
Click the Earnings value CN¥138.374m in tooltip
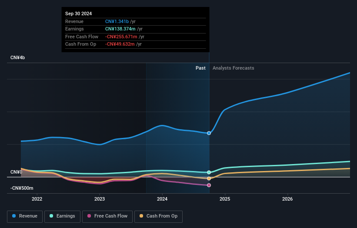point(120,29)
